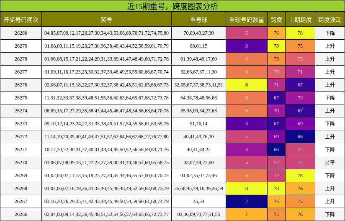
Task: Click span value 66 in row 26271
Action: point(276,150)
